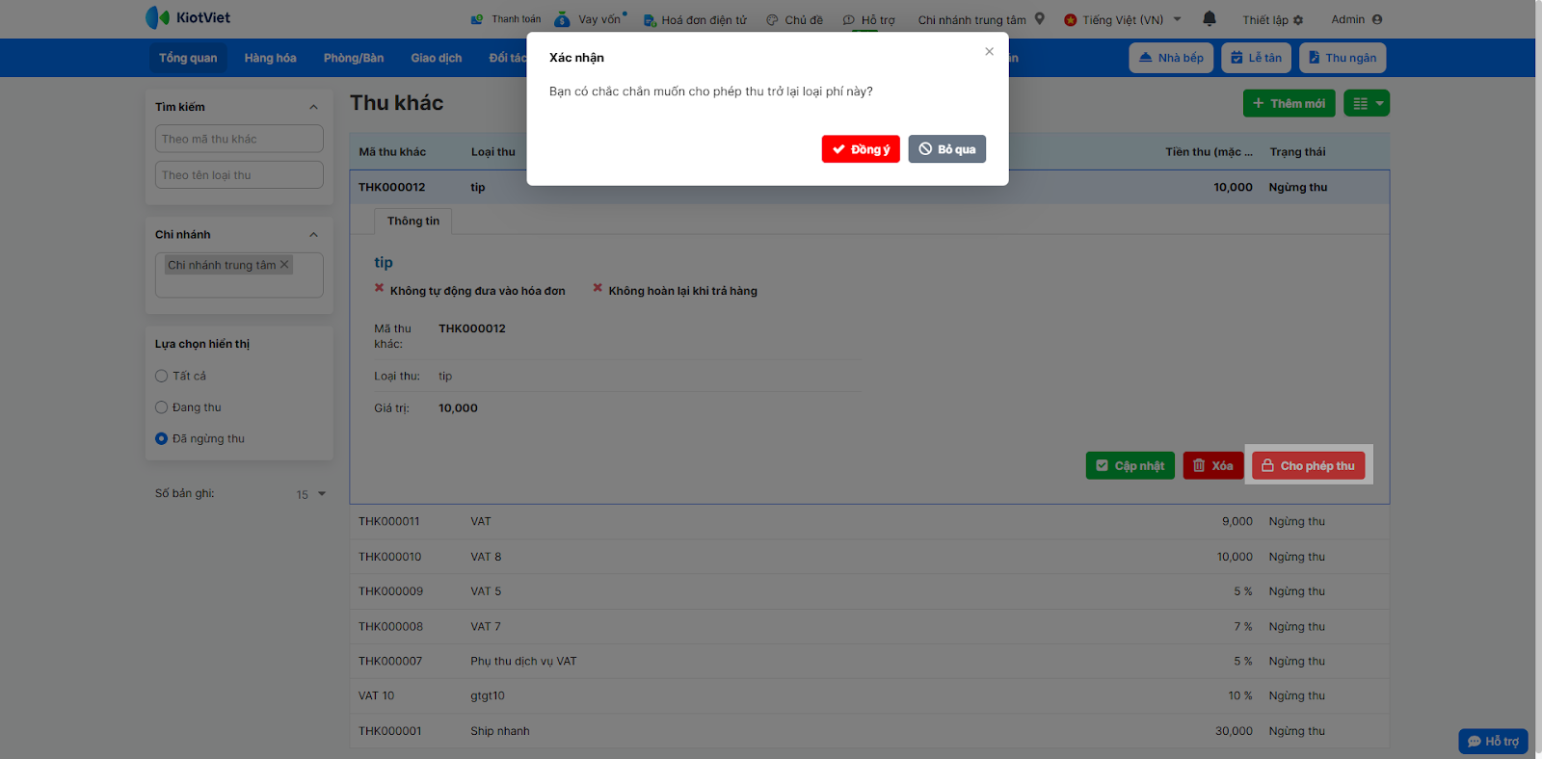This screenshot has height=759, width=1542.
Task: Remove Chi nhánh trung tâm tag
Action: 284,265
